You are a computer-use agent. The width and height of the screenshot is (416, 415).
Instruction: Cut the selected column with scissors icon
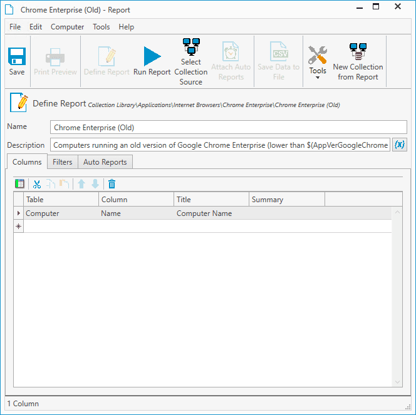(37, 184)
